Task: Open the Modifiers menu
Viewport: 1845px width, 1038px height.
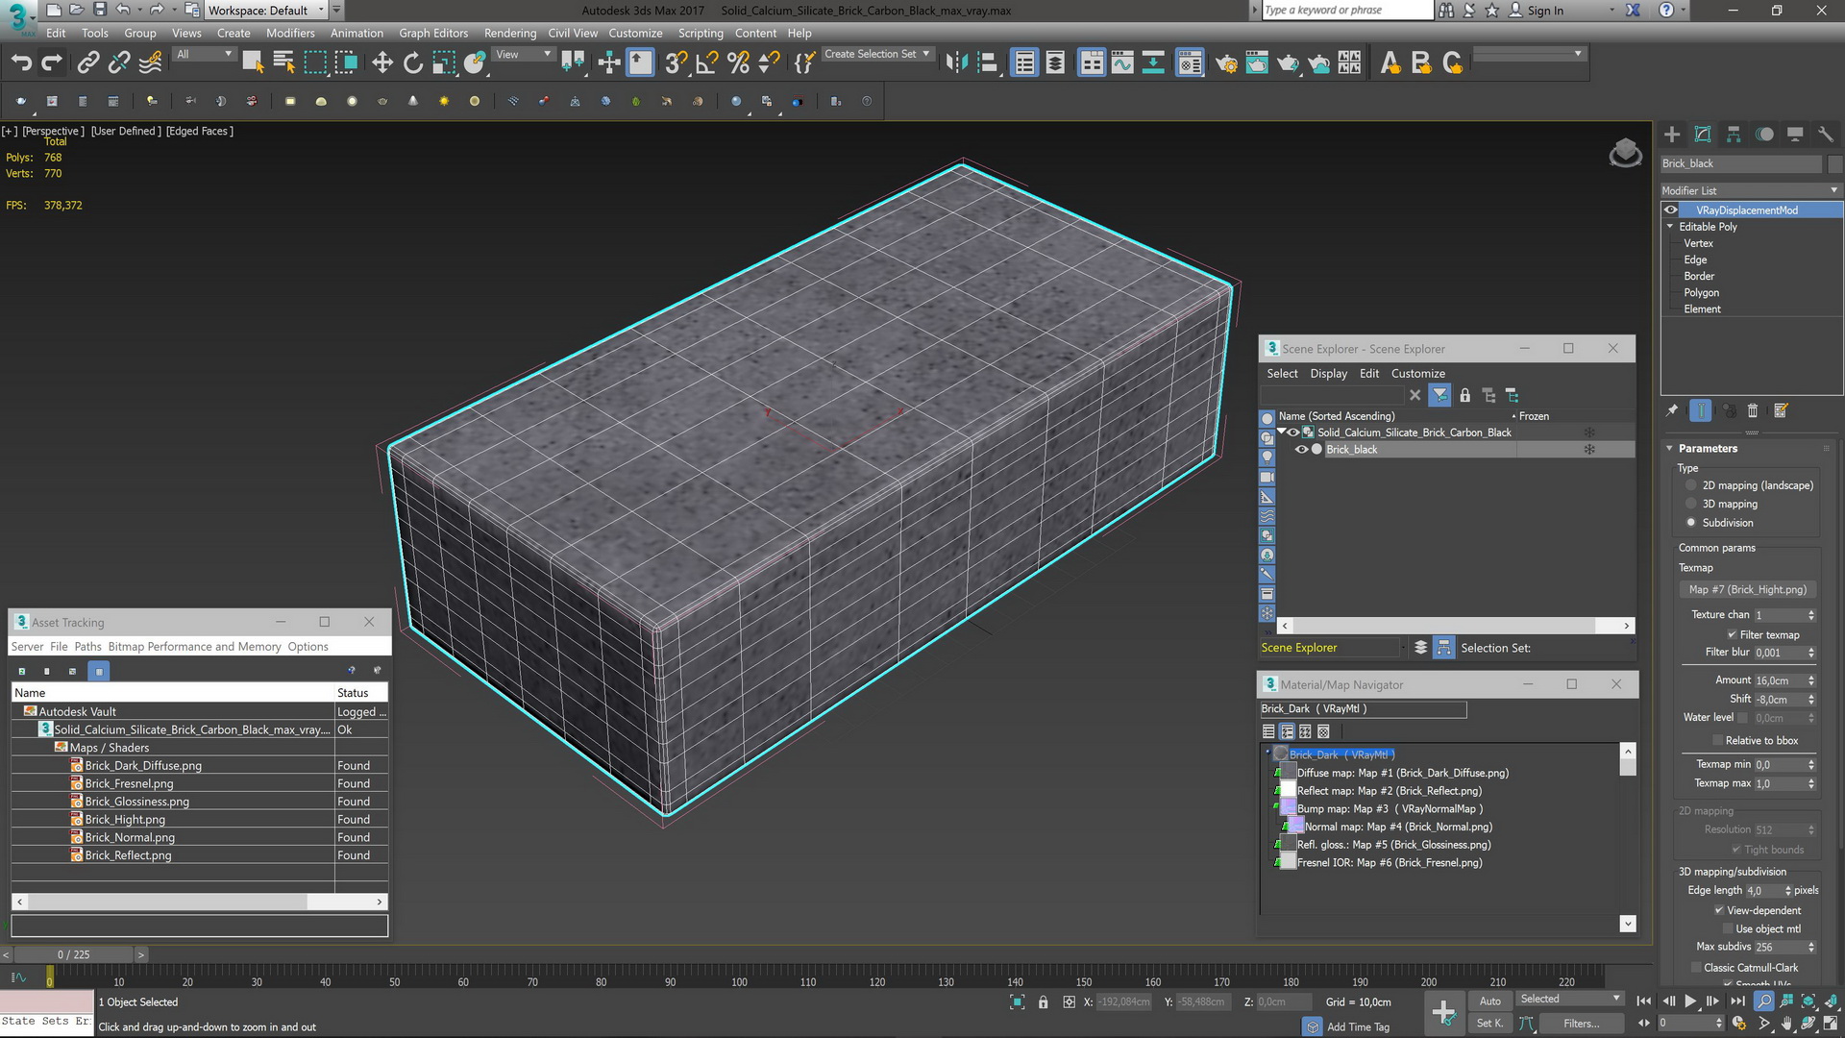Action: click(x=290, y=33)
